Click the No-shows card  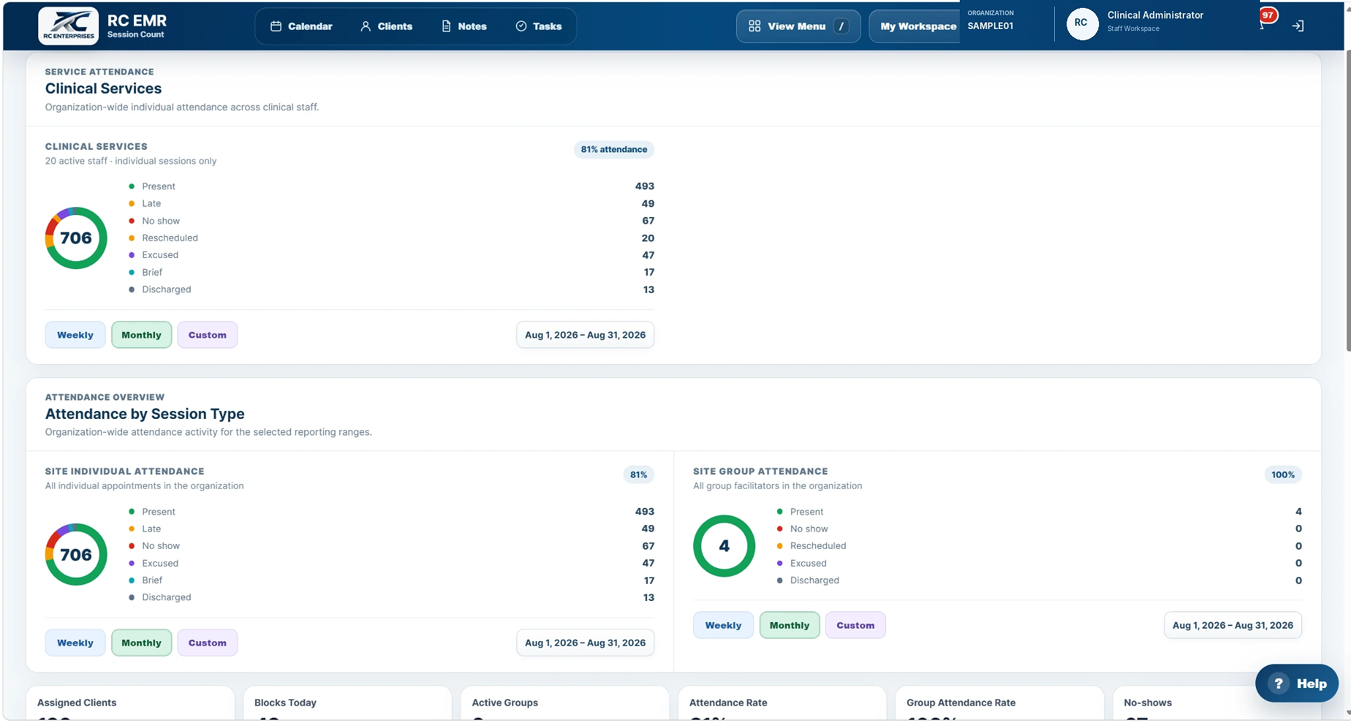[1217, 703]
